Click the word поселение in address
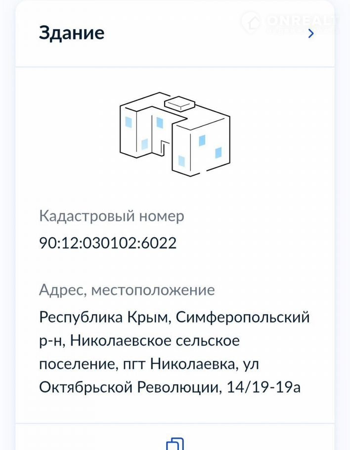The width and height of the screenshot is (350, 450). tap(78, 364)
